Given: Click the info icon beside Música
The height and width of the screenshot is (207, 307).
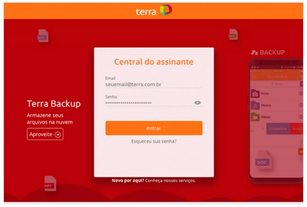Looking at the screenshot, I should [301, 105].
